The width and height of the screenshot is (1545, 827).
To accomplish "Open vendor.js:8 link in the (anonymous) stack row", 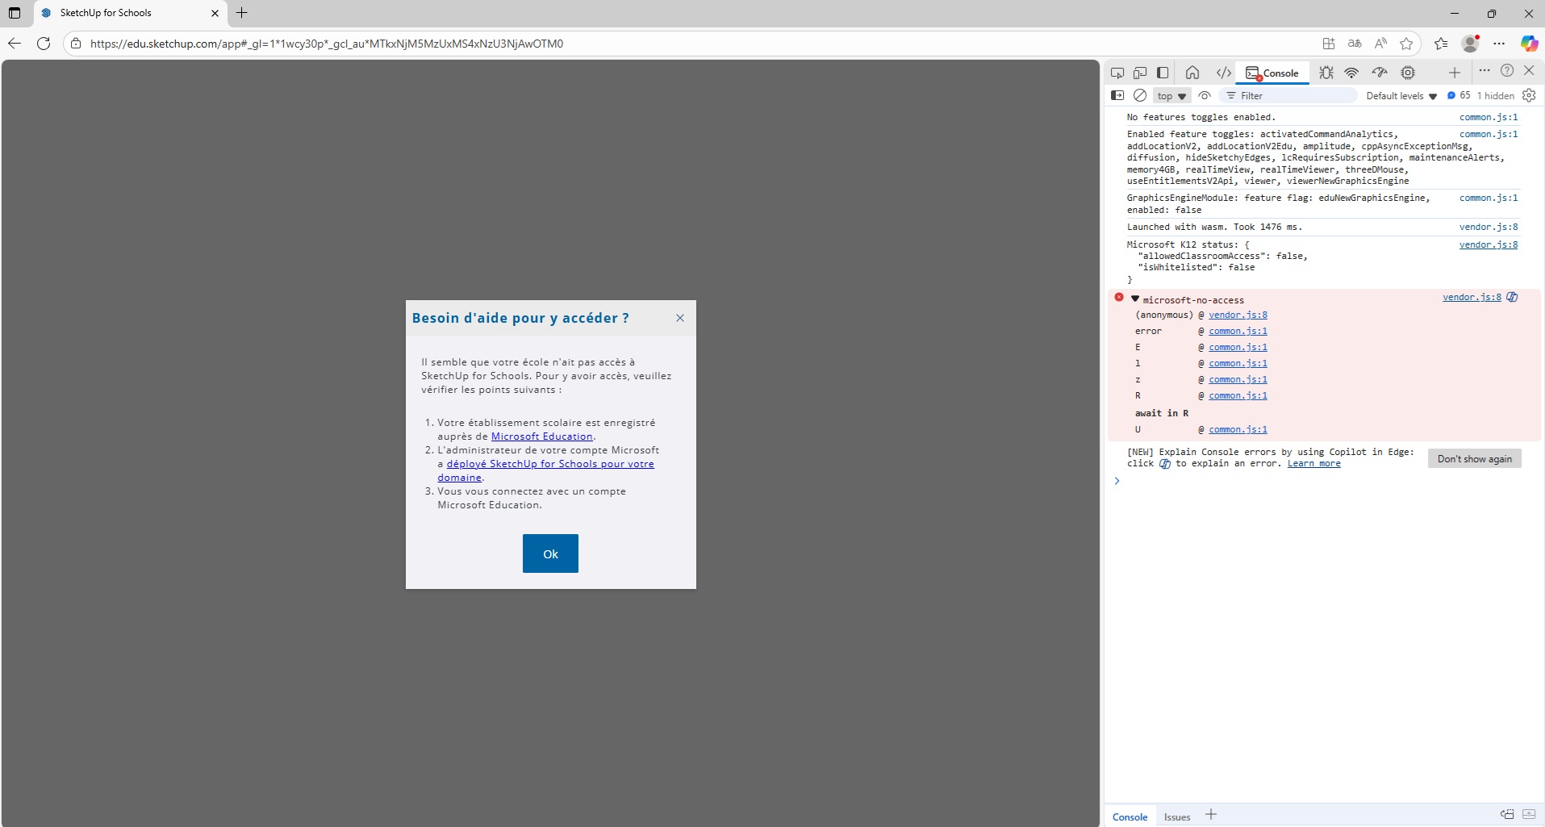I will pos(1238,315).
